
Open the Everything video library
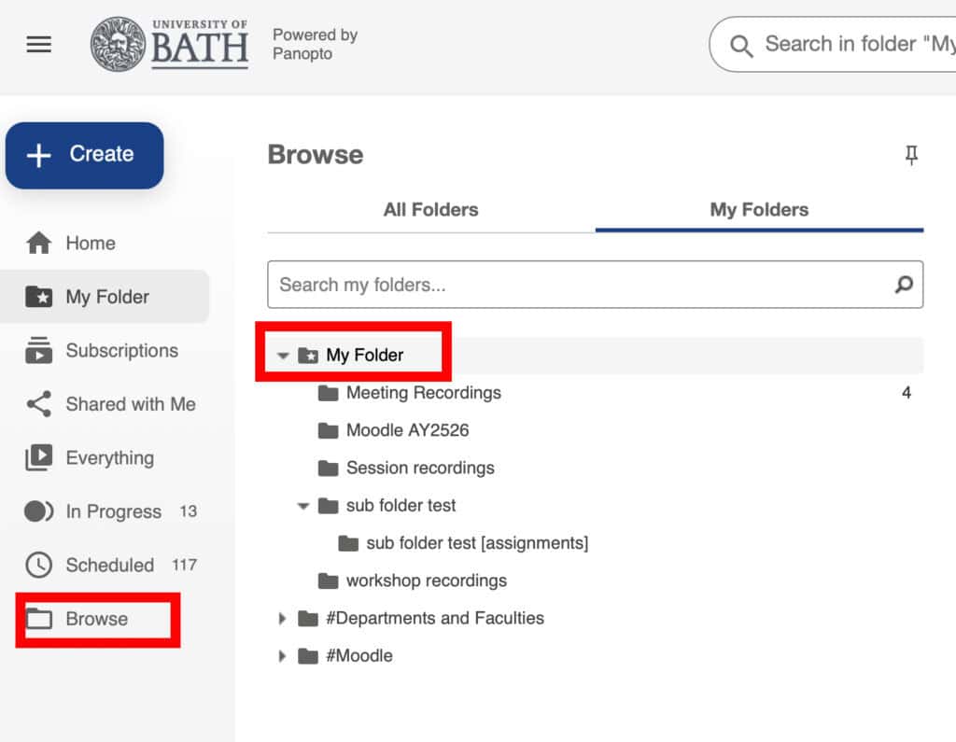(x=41, y=457)
